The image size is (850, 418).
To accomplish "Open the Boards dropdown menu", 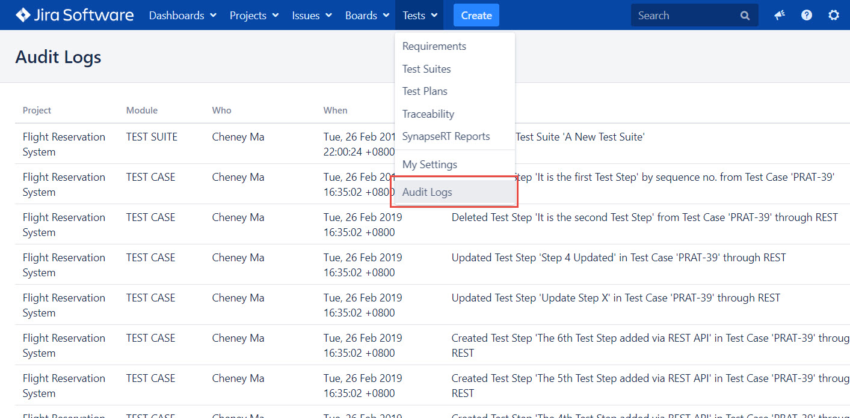I will 367,16.
